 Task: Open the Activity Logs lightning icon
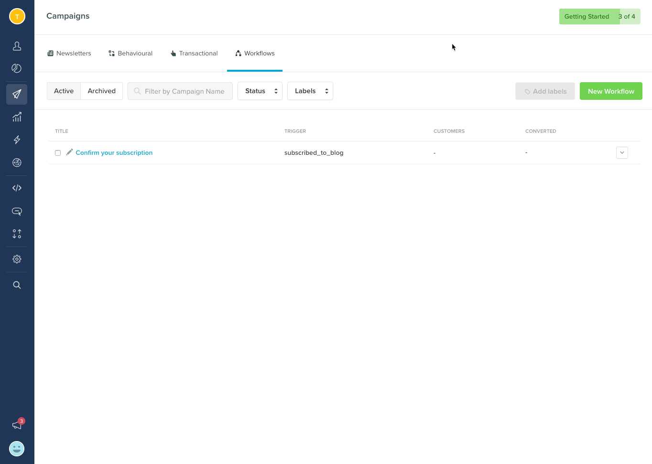coord(17,140)
